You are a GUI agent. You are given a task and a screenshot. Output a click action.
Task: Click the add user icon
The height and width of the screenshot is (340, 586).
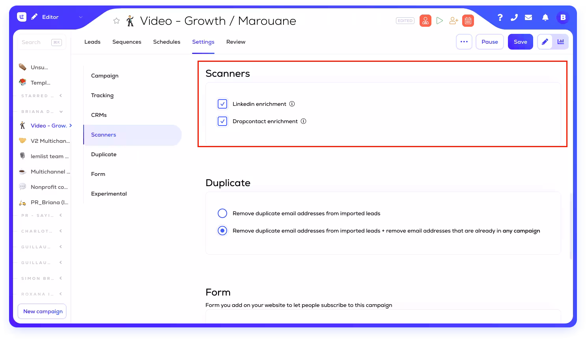(x=453, y=20)
